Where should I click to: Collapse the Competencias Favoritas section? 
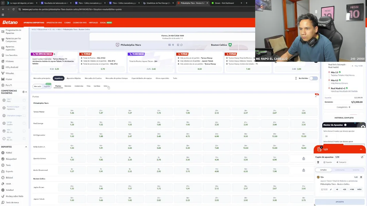(x=26, y=92)
